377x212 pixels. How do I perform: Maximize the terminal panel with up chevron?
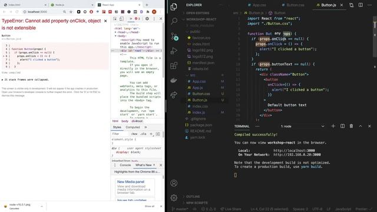coord(361,126)
